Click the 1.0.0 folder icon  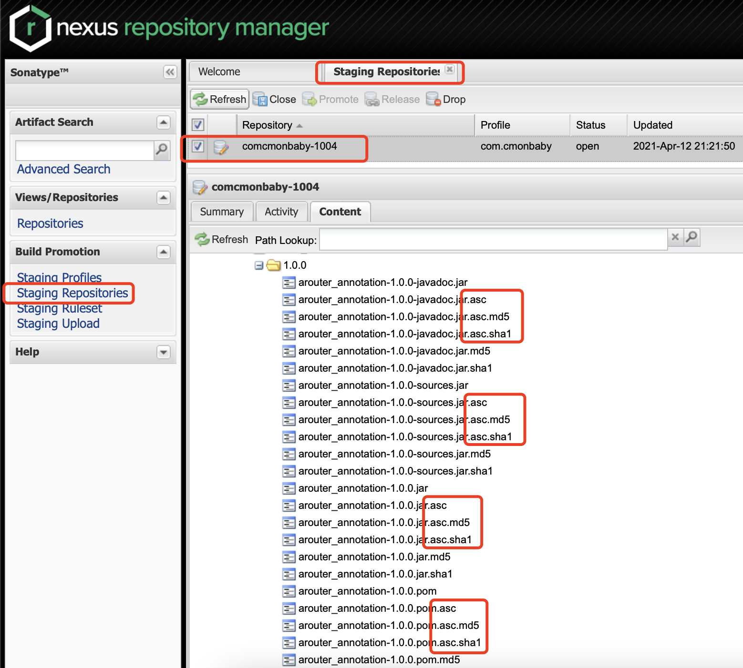pyautogui.click(x=273, y=265)
